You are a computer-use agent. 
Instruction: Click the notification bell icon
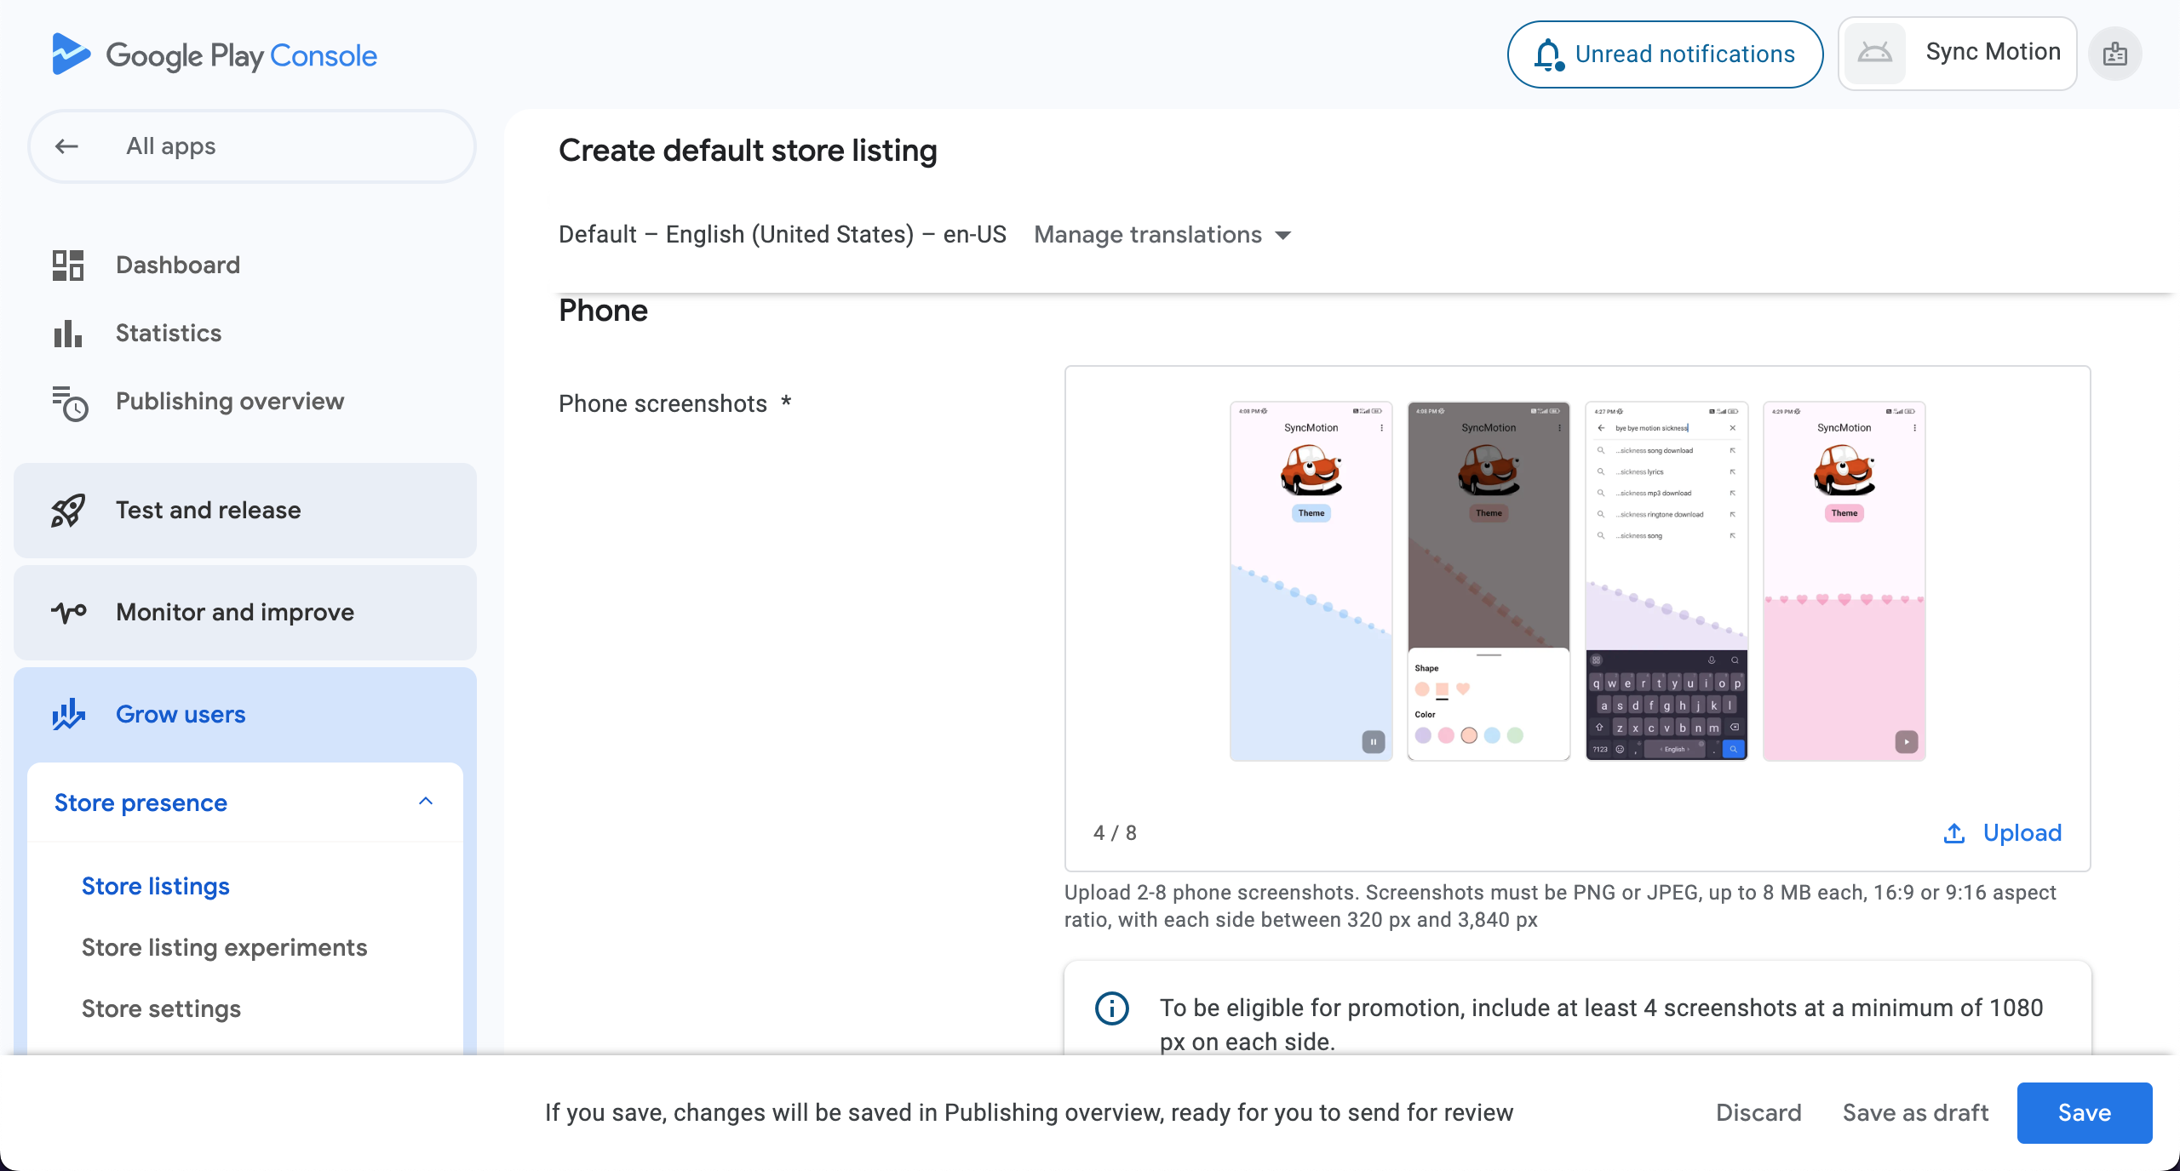point(1549,55)
